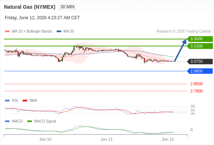Click the MACD blue legend swatch

(7, 121)
